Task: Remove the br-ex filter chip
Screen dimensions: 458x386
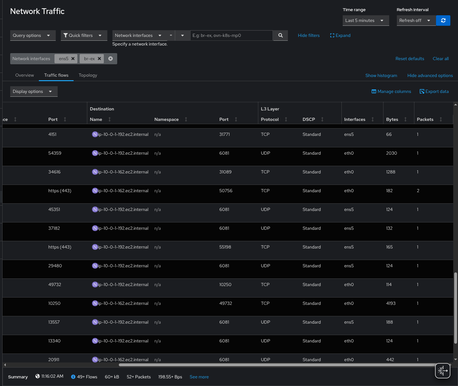Action: click(x=99, y=59)
